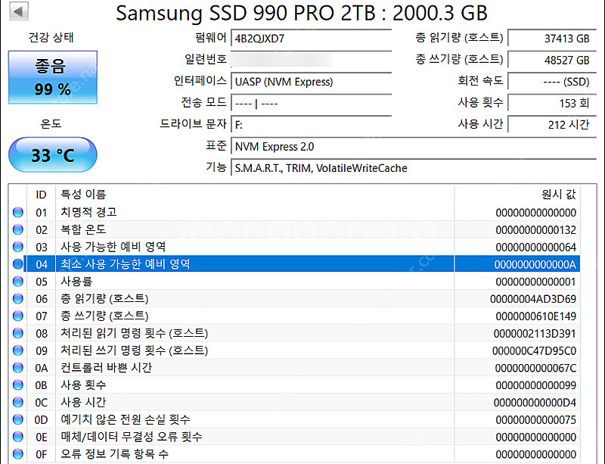605x464 pixels.
Task: Click the 원시 값 column header
Action: coord(517,195)
